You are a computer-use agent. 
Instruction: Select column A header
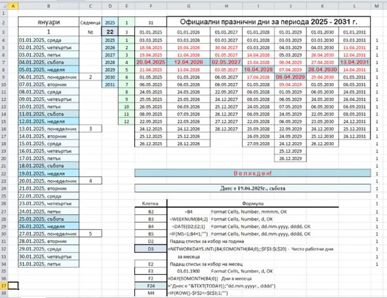click(x=13, y=6)
